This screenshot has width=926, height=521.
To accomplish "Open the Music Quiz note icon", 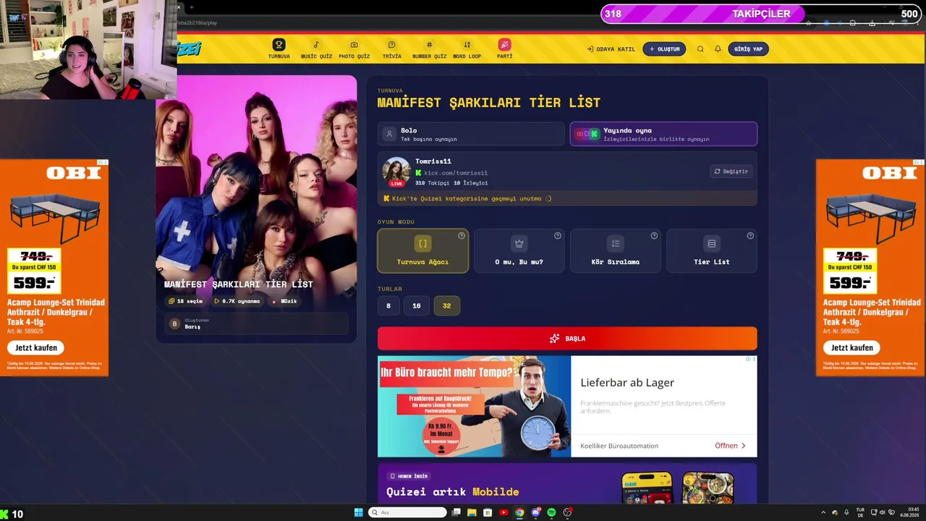I will coord(316,45).
